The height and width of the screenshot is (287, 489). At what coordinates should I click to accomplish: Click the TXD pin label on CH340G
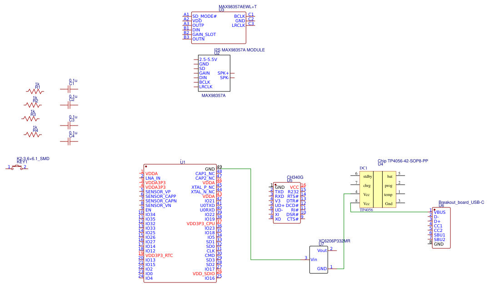279,192
